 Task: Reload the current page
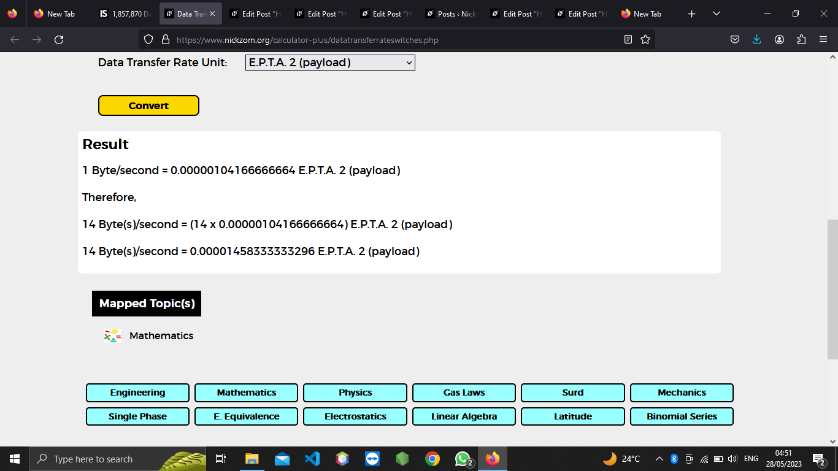pos(59,40)
